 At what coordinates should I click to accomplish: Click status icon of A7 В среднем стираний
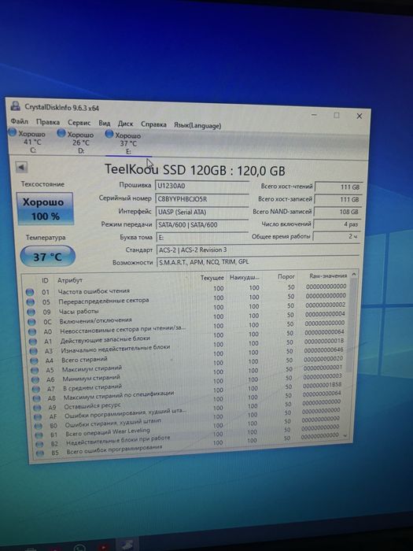point(36,389)
